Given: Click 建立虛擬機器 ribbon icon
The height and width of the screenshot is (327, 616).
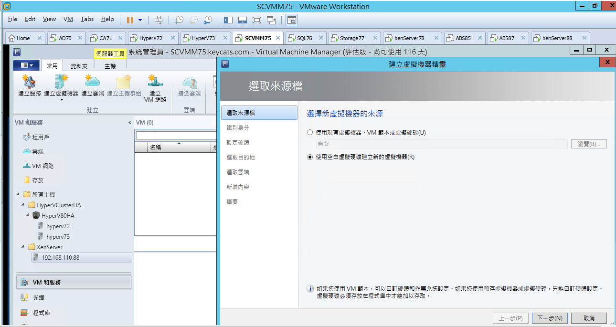Looking at the screenshot, I should pos(61,86).
